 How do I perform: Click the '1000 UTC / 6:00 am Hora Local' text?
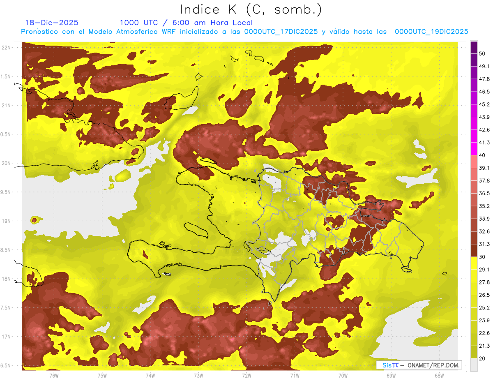[186, 23]
